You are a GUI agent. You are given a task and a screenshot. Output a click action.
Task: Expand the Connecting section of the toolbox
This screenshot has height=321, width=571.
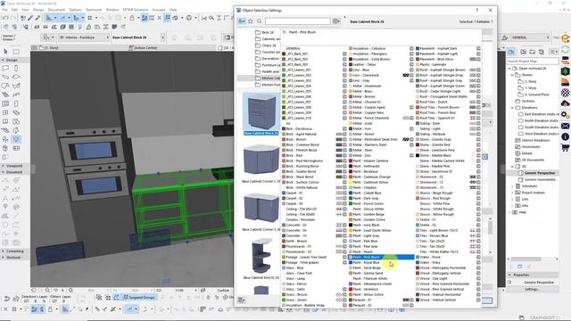pyautogui.click(x=3, y=251)
